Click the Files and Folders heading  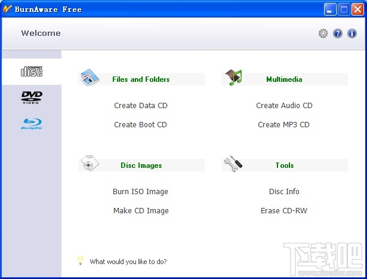(141, 79)
